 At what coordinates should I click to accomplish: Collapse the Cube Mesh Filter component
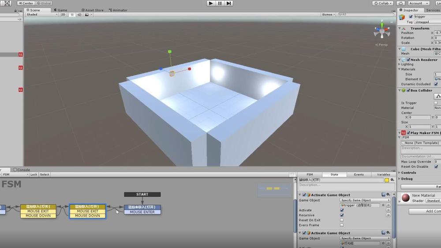click(x=400, y=49)
